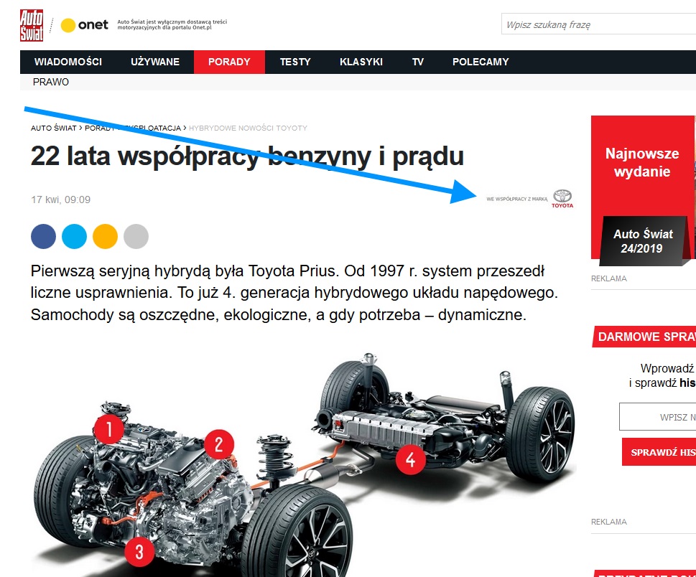The image size is (696, 577).
Task: Click the PRAWO submenu link
Action: point(50,82)
